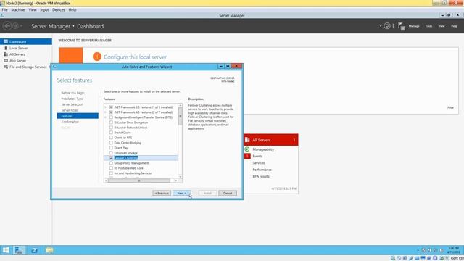Viewport: 464px width, 261px height.
Task: Open File Explorer from the taskbar
Action: tap(49, 250)
